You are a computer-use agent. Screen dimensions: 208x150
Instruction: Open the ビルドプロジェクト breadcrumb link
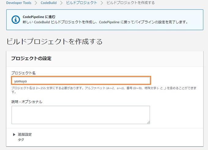[x=82, y=3]
